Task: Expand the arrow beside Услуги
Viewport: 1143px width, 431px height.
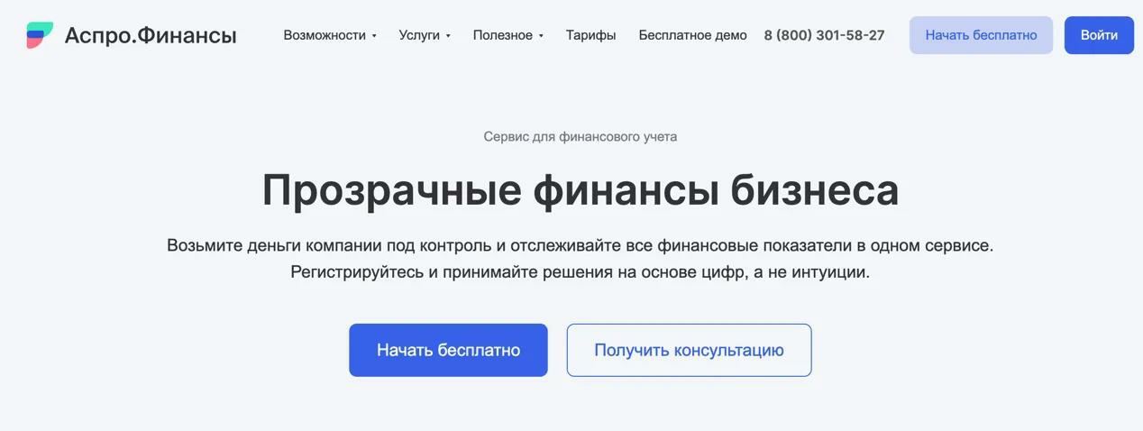Action: [x=448, y=36]
